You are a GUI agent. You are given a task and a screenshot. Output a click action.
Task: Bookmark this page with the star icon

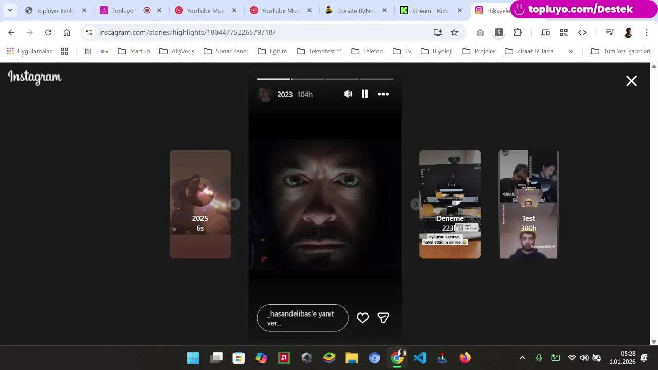[454, 32]
